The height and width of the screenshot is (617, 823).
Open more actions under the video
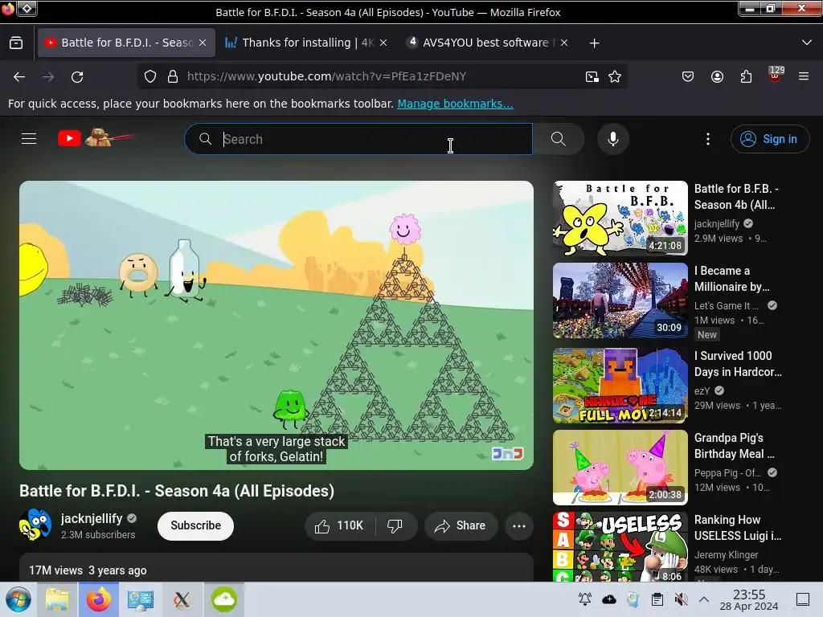coord(519,525)
